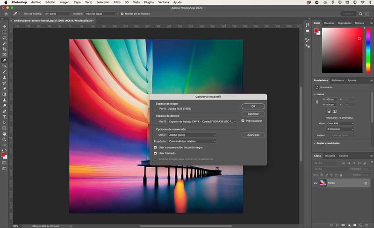Open destination Perfil dropdown
374x228 pixels.
(202, 121)
